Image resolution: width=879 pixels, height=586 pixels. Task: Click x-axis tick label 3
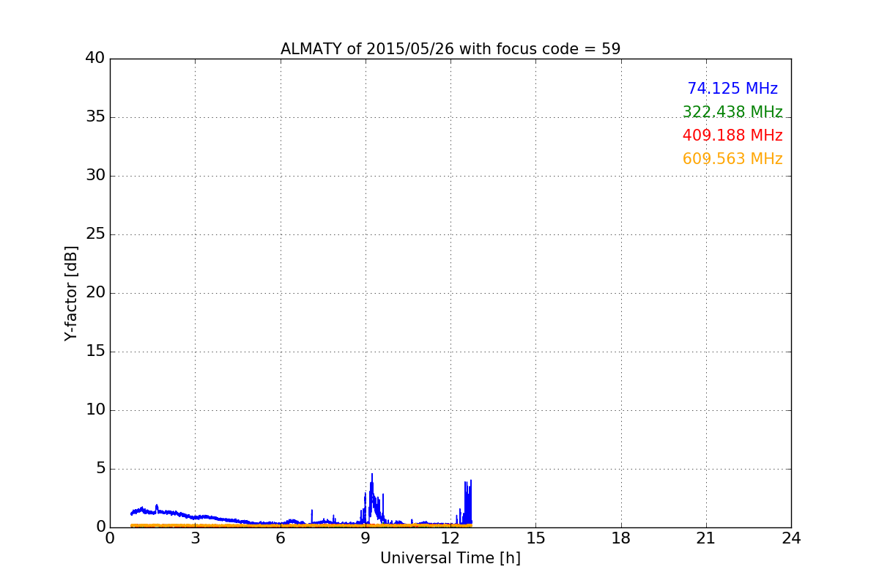[x=195, y=538]
